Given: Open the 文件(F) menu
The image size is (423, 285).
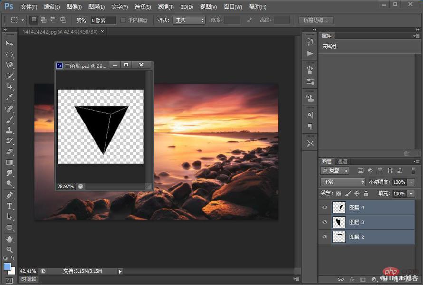Looking at the screenshot, I should [x=29, y=7].
